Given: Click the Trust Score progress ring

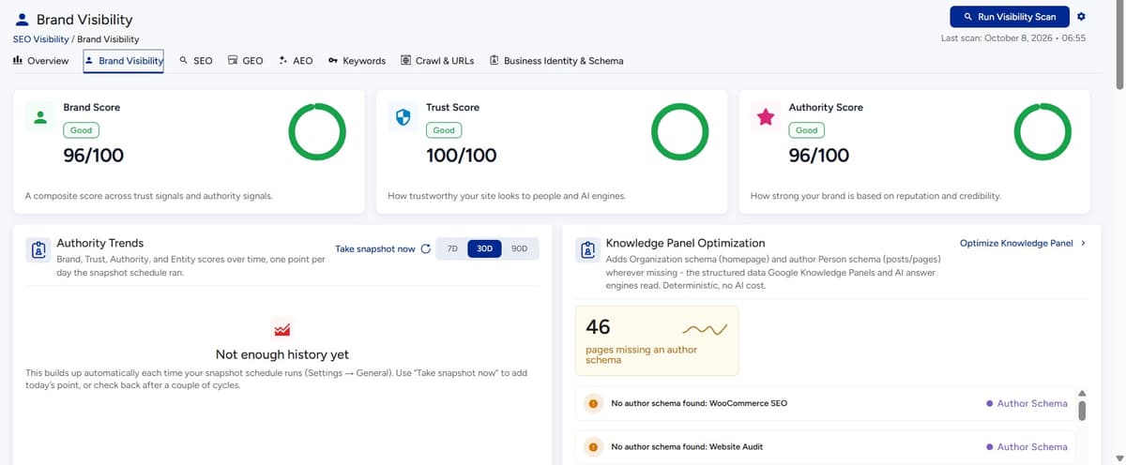Looking at the screenshot, I should (680, 131).
